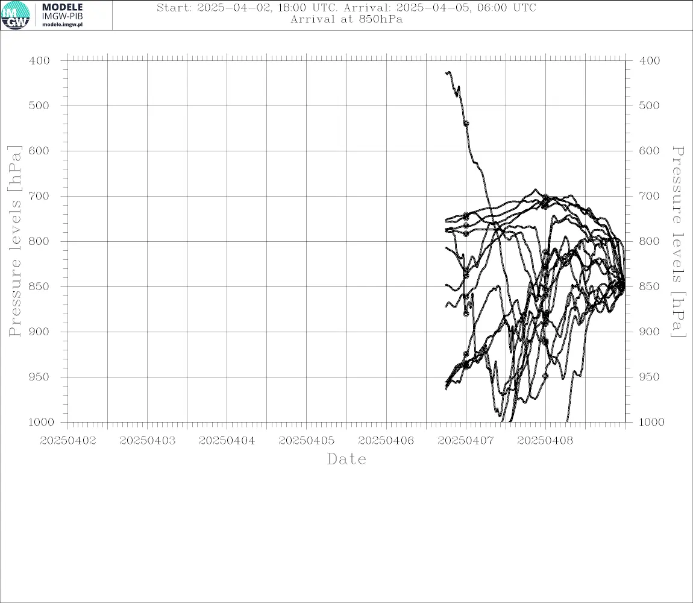
Task: Click the left axis 950 label
Action: [40, 376]
